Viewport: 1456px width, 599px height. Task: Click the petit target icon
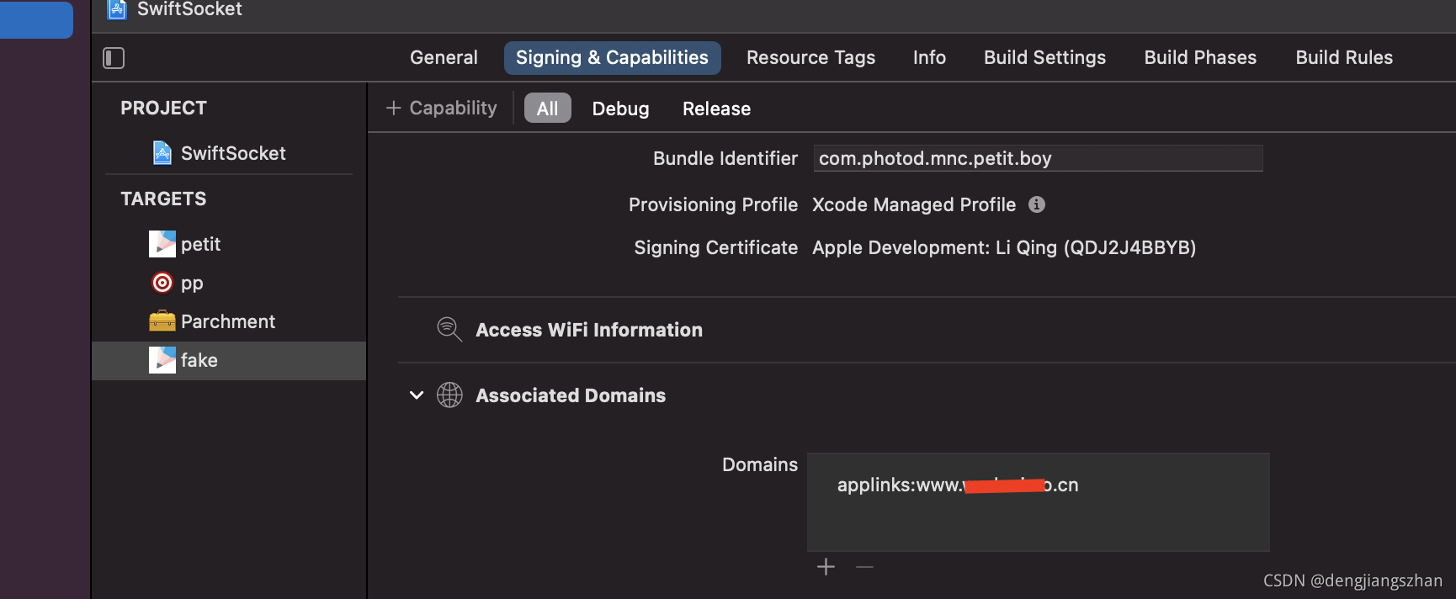pyautogui.click(x=162, y=244)
